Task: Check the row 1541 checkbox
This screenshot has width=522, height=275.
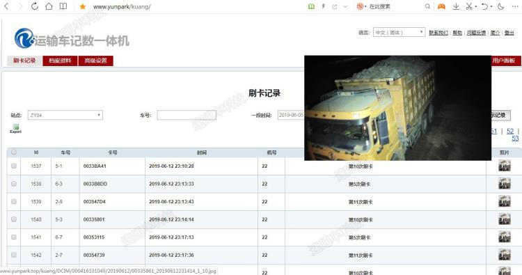Action: pyautogui.click(x=14, y=237)
